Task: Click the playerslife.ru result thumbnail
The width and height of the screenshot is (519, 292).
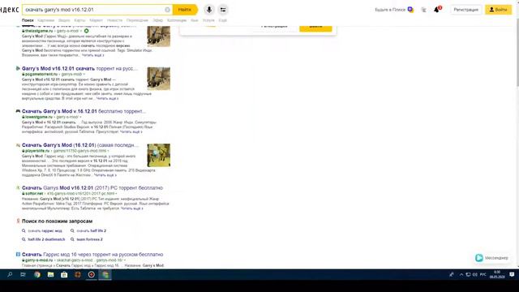Action: 159,155
